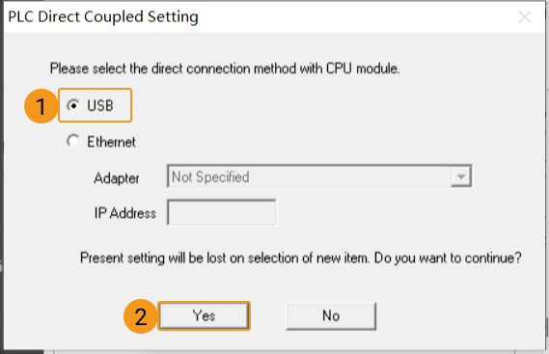The width and height of the screenshot is (549, 354).
Task: Click the Adapter field label
Action: tap(117, 178)
